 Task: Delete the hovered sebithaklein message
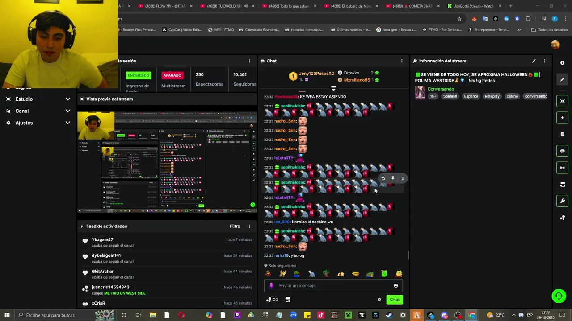click(403, 178)
